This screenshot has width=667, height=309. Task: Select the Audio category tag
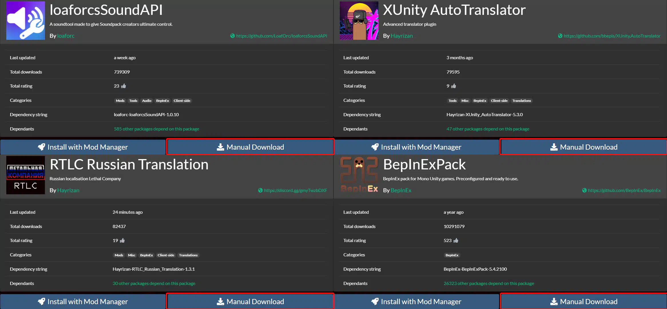147,101
